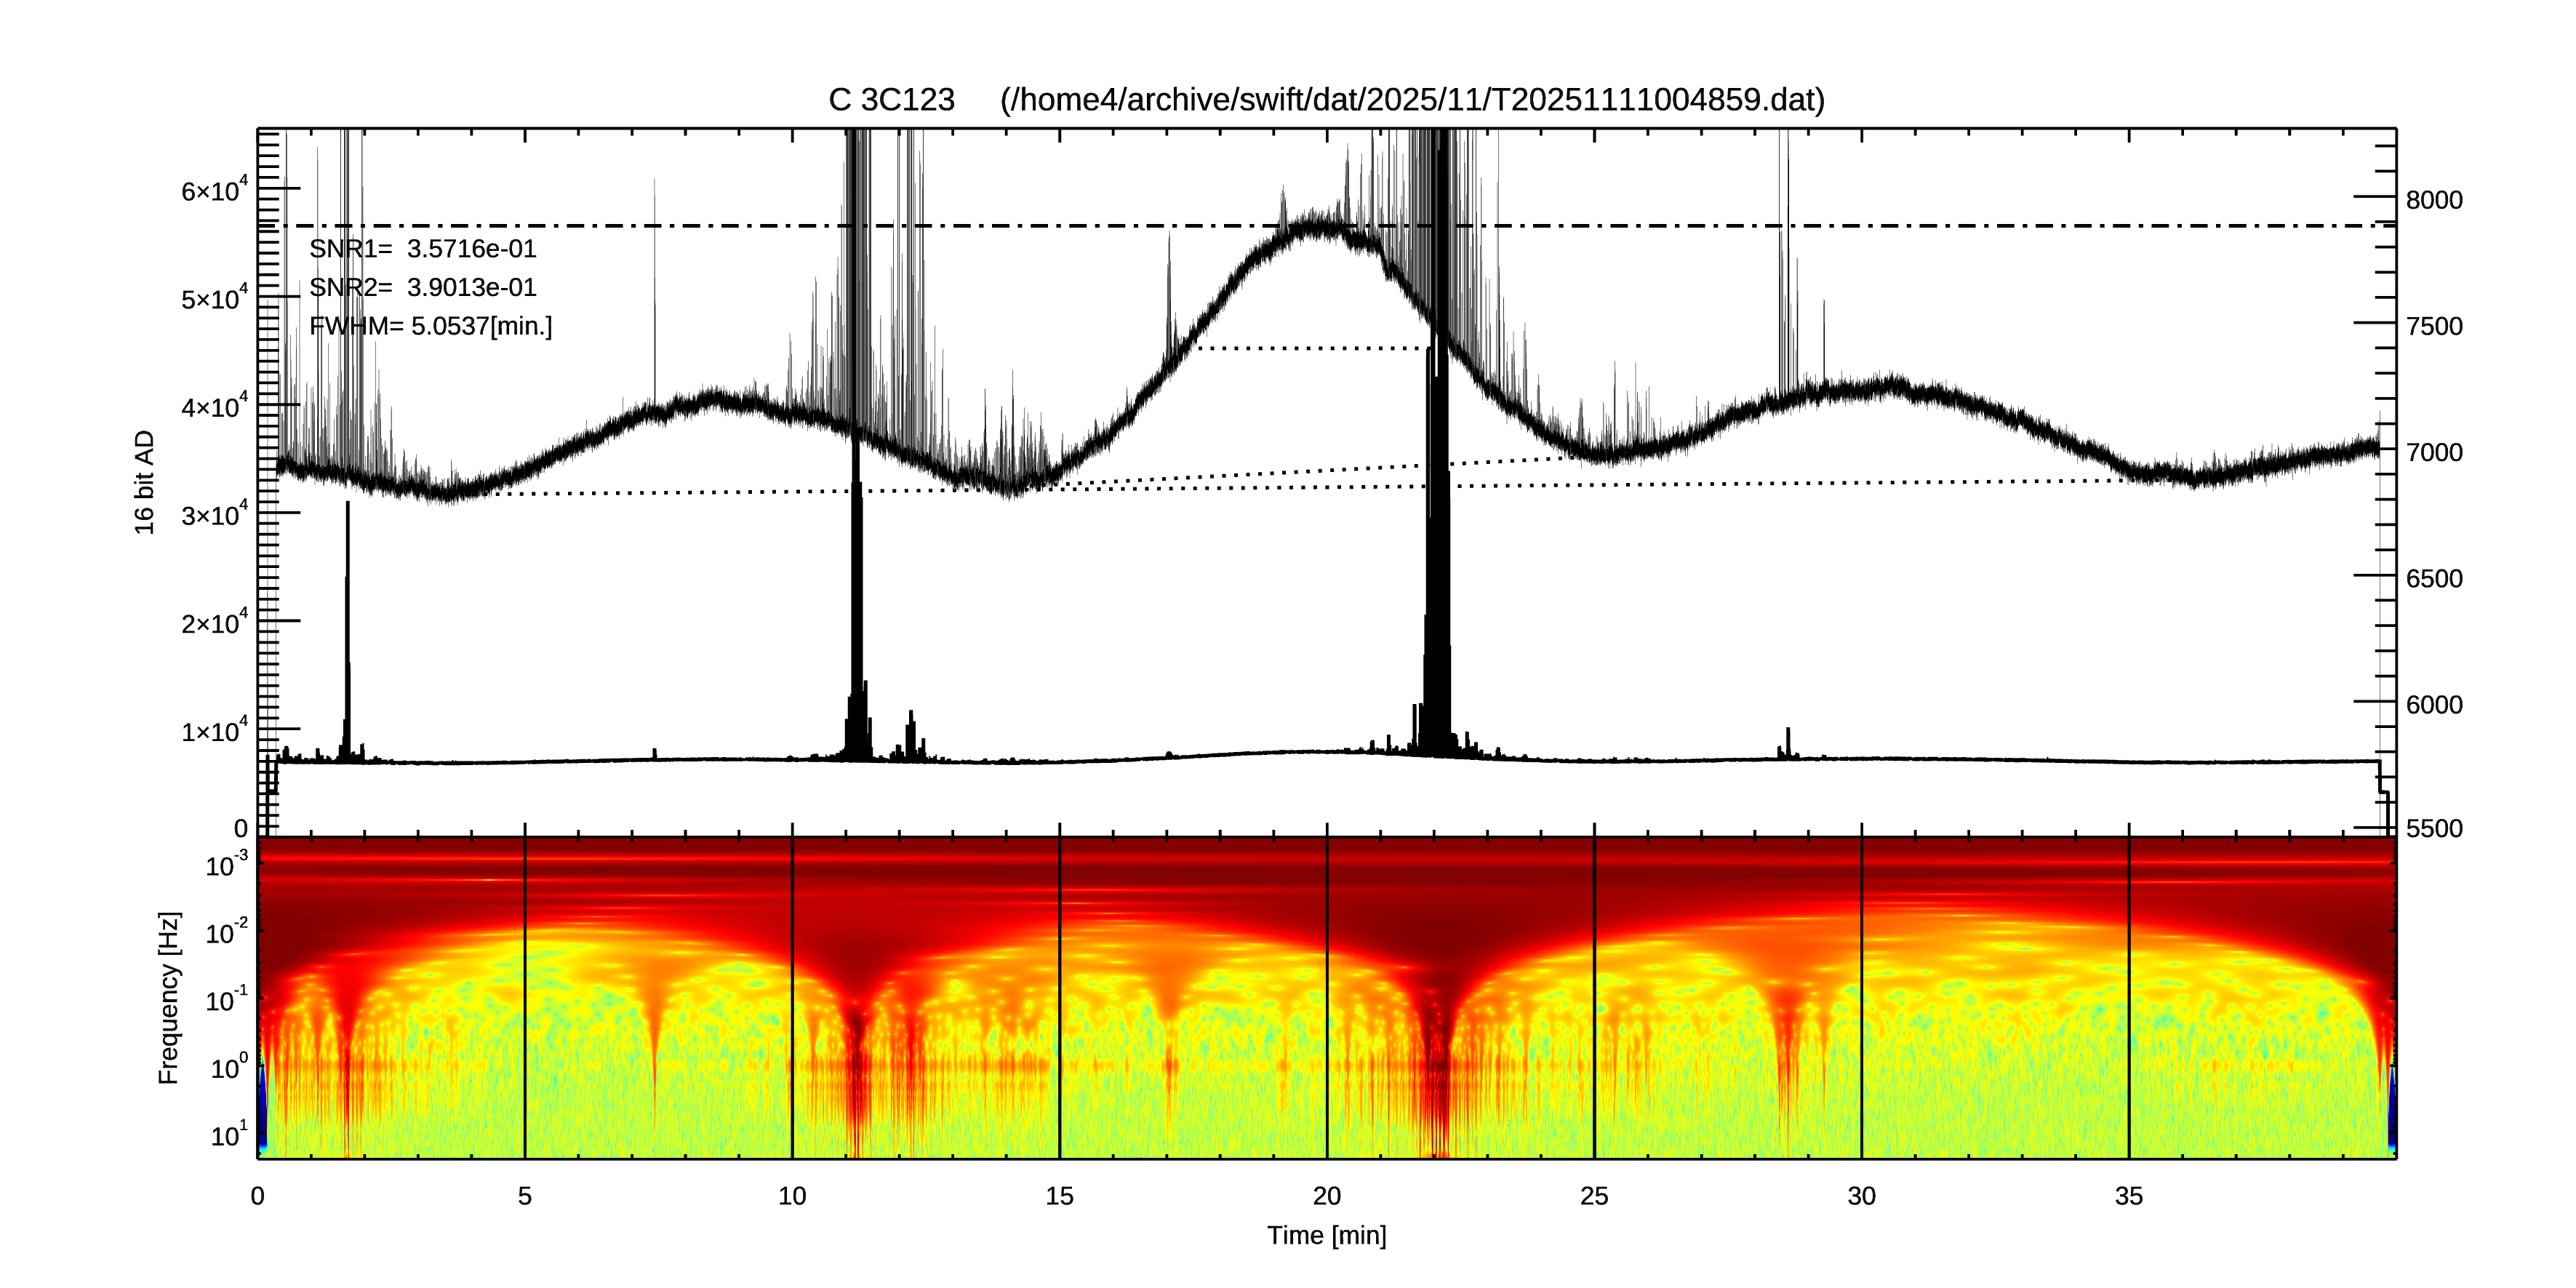Click the SNR2= 3.9013e-01 label
Screen dimensions: 2576x1288
(x=423, y=288)
